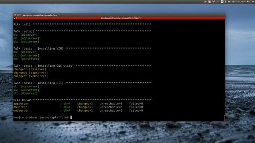Click dbserver host name in recap

tap(20, 107)
